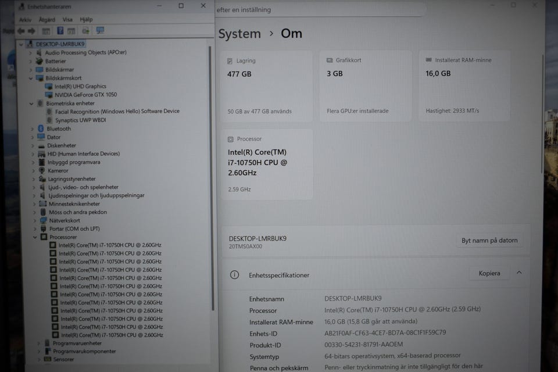Collapse the Bildskärmskort category
The width and height of the screenshot is (558, 372).
(x=31, y=78)
